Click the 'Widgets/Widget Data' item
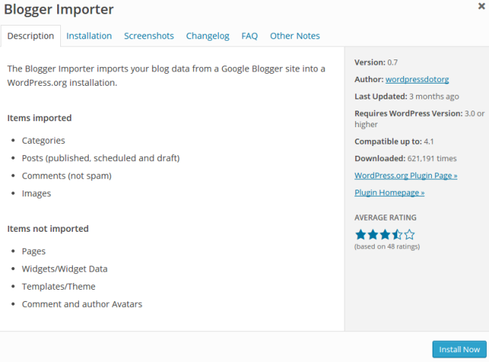489x362 pixels. tap(65, 269)
